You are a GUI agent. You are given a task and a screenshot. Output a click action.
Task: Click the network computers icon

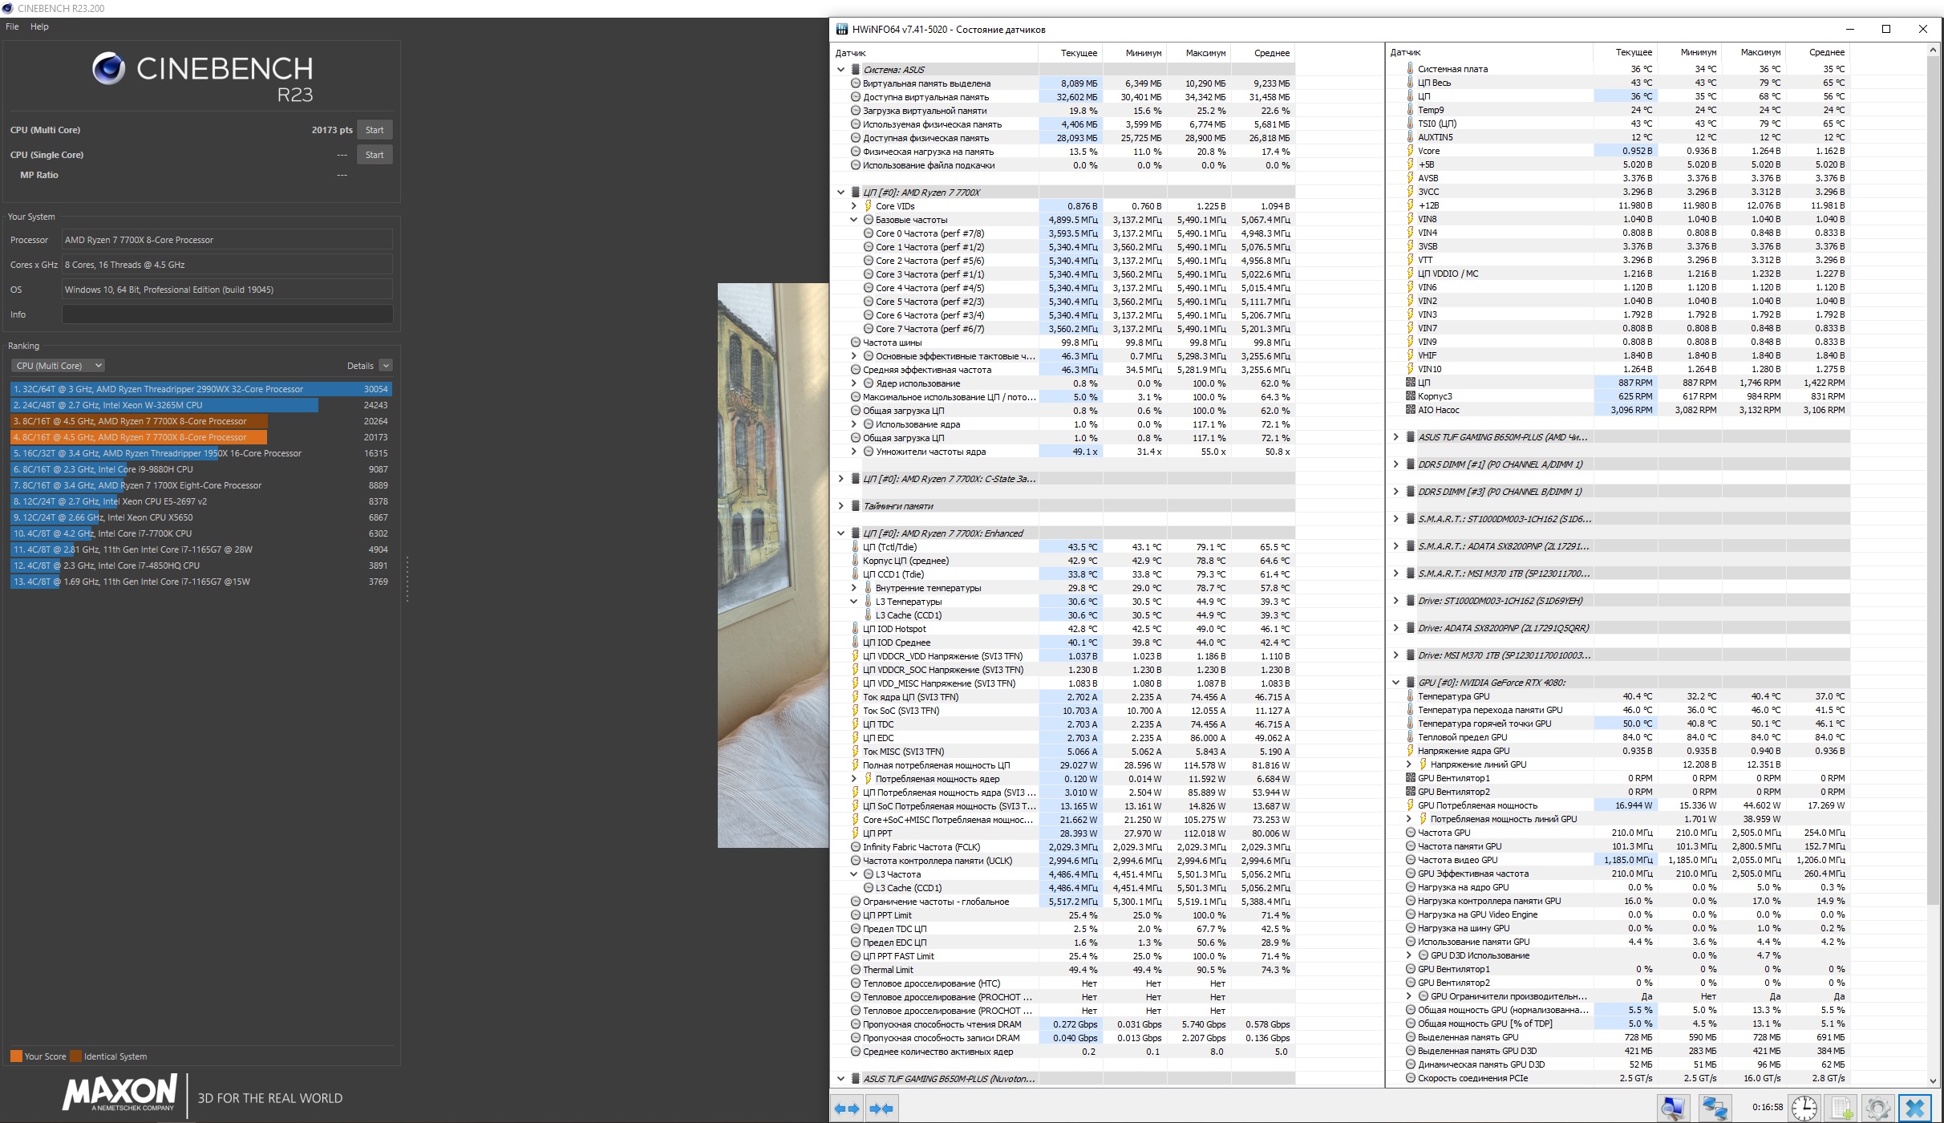click(1715, 1109)
